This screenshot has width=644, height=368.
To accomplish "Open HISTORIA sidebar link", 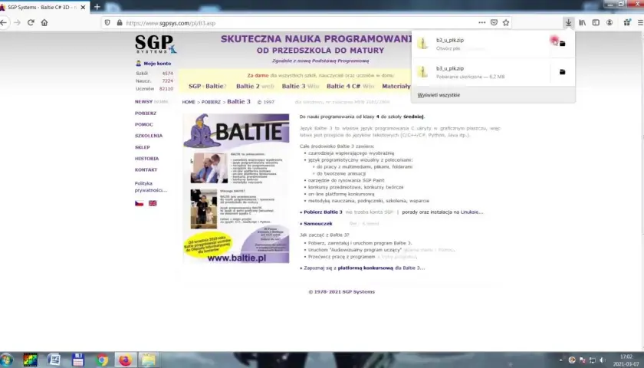I will (x=146, y=159).
